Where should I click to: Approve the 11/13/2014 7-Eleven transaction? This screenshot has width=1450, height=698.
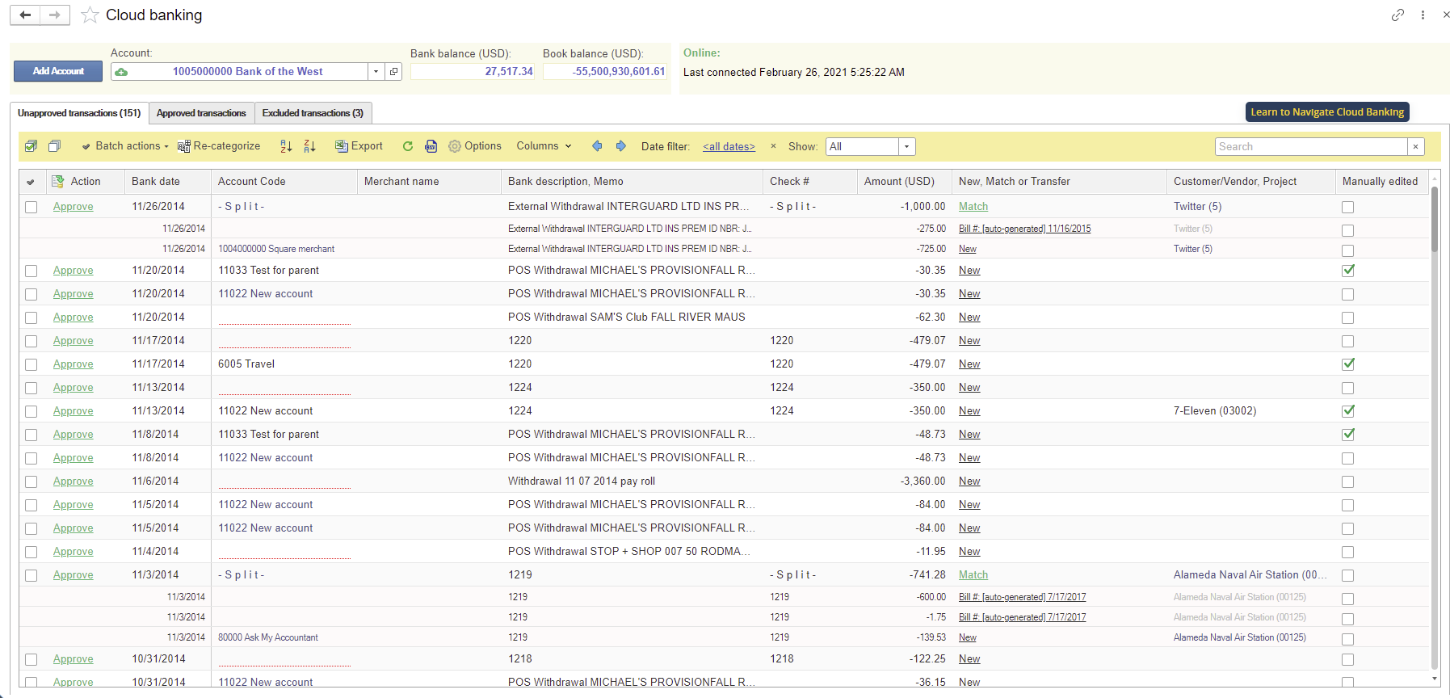73,411
